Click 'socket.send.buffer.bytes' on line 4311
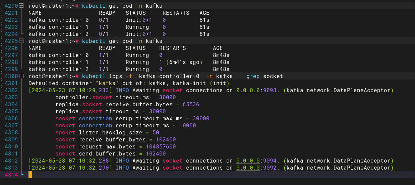The image size is (415, 185). point(96,153)
